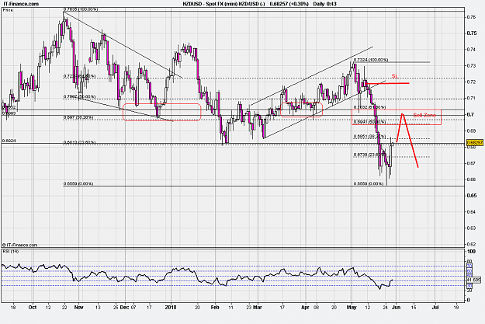Click the Price panel label

point(8,10)
